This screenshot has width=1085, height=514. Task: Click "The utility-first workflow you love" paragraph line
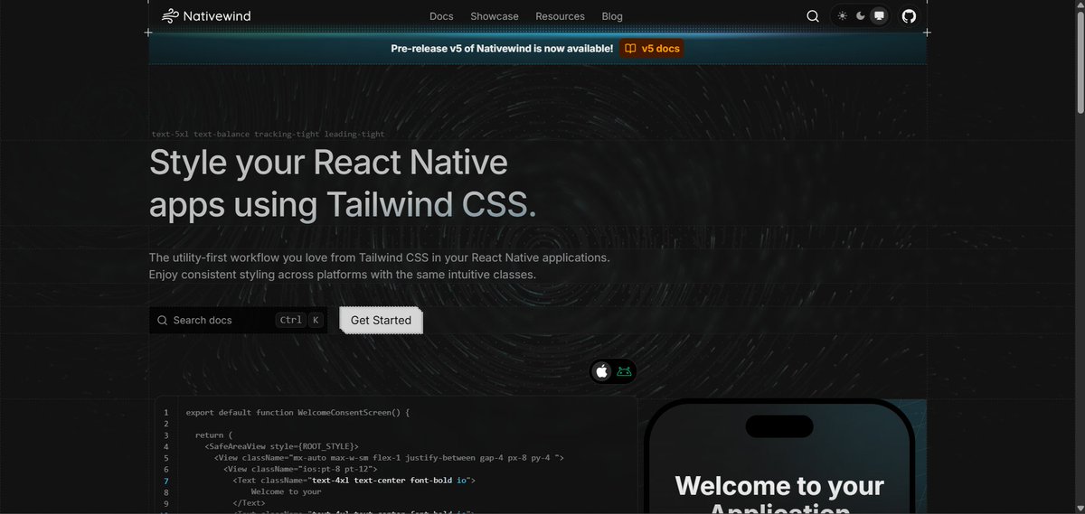click(380, 257)
